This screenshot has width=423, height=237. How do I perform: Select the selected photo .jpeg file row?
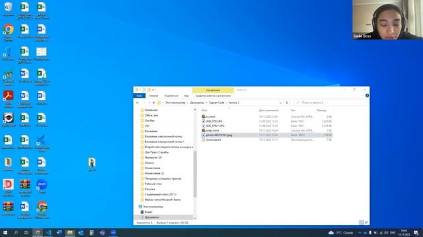(266, 135)
